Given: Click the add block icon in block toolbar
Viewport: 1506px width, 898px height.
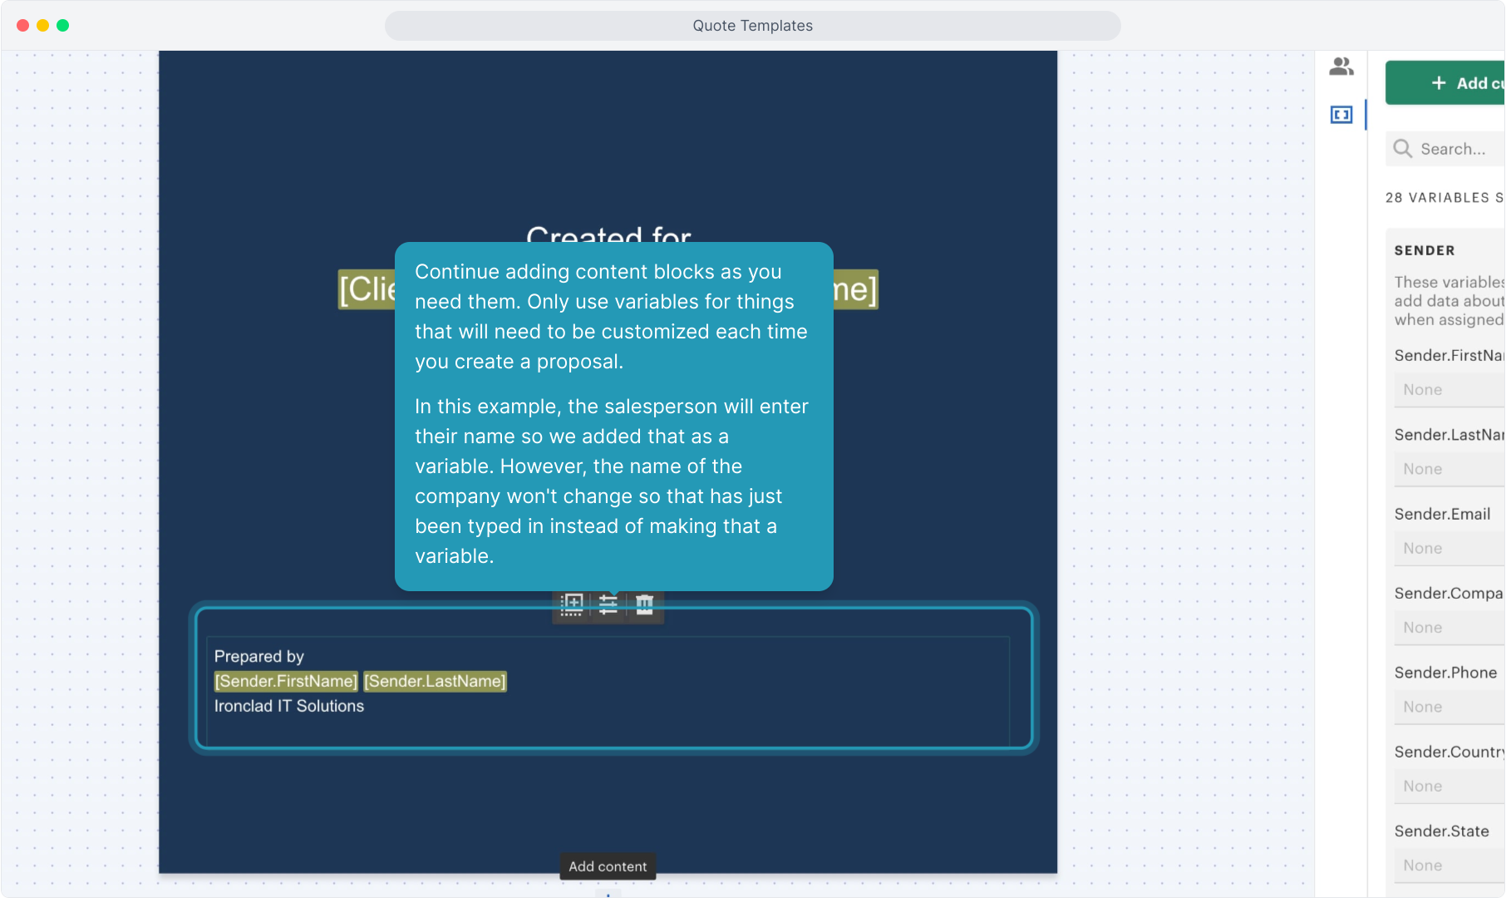Looking at the screenshot, I should click(x=572, y=604).
